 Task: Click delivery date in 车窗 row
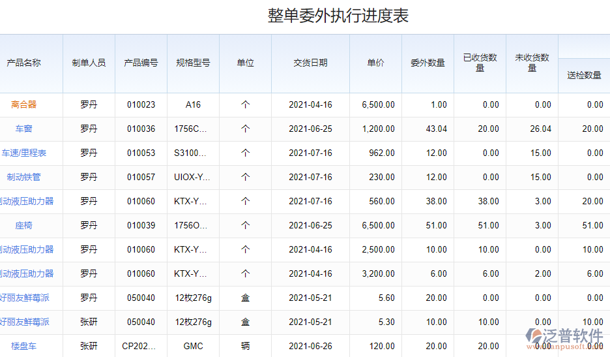(310, 129)
